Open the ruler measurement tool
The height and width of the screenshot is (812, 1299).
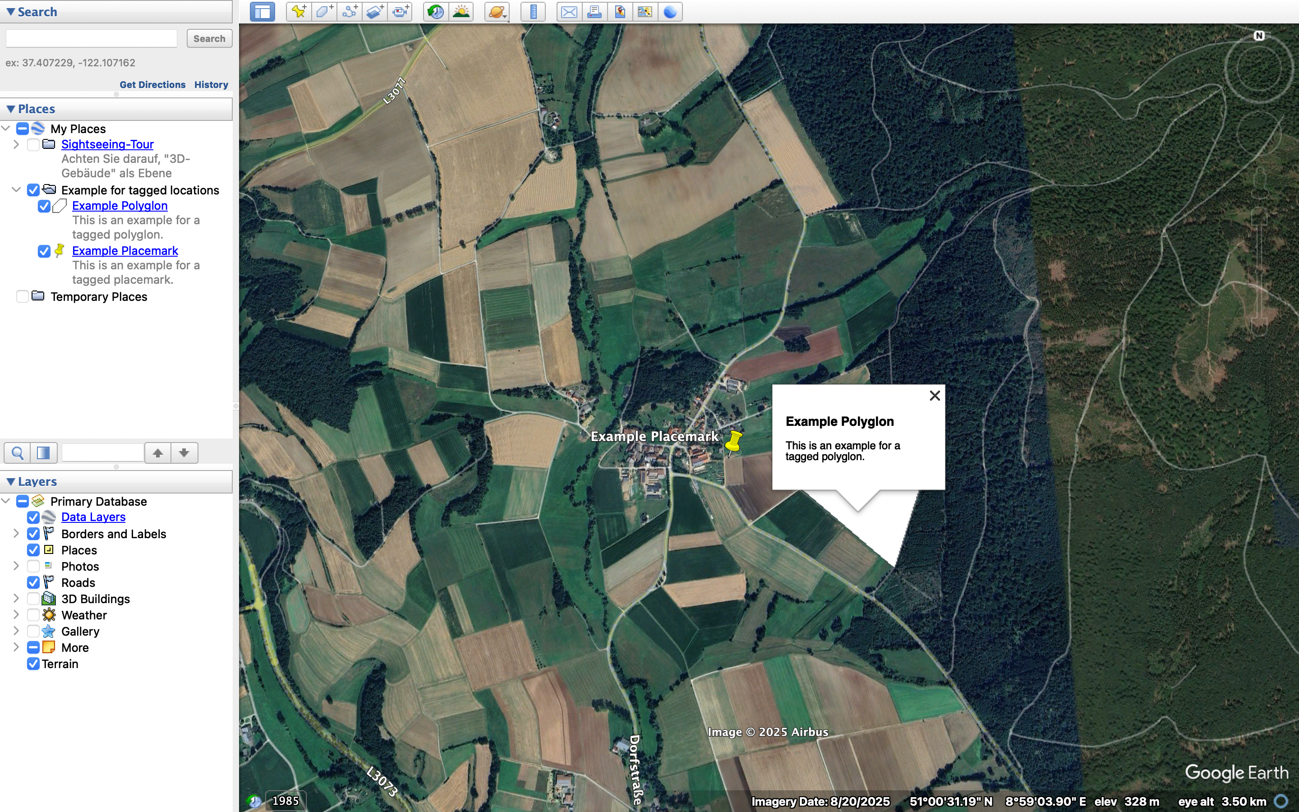click(533, 12)
